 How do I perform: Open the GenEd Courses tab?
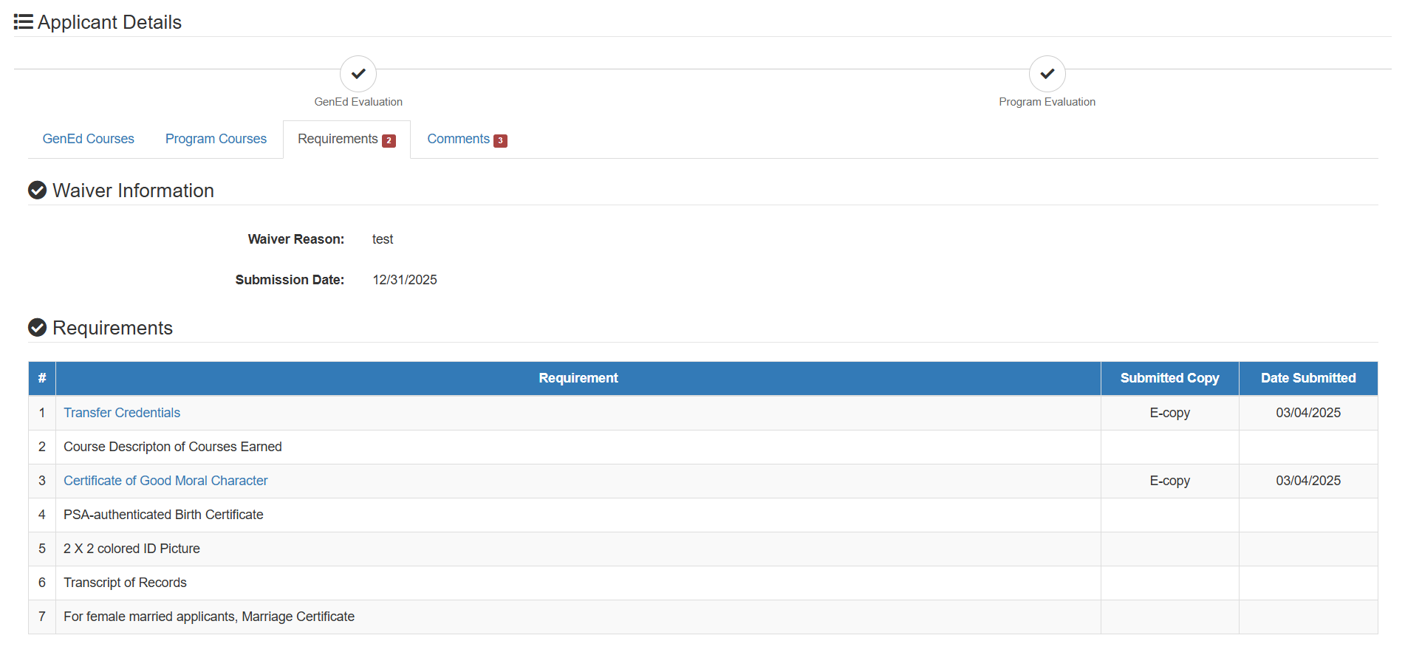pyautogui.click(x=89, y=139)
